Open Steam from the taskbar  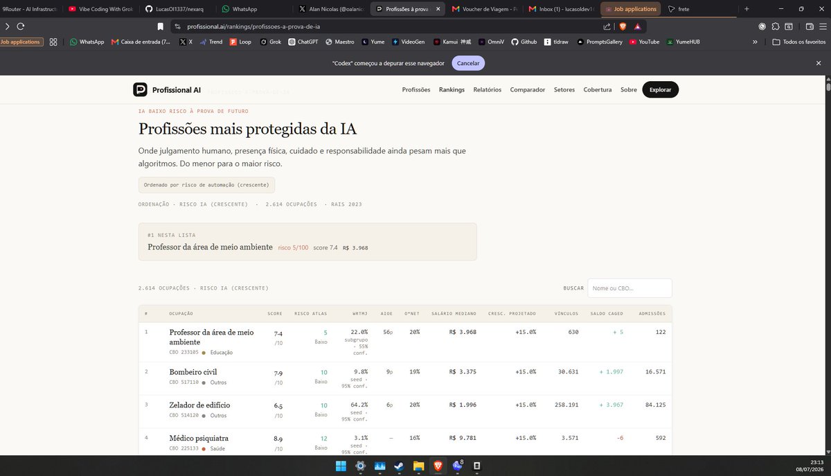coord(399,466)
